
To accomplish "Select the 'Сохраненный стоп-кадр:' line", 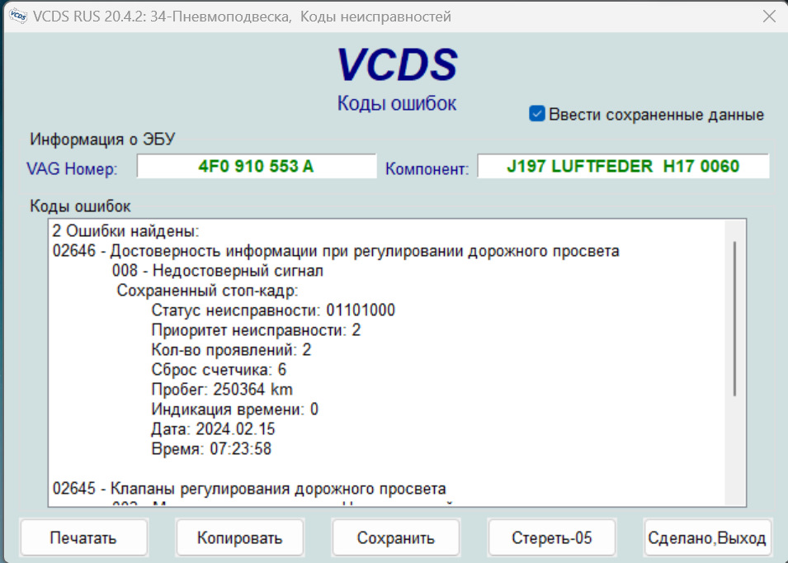I will [x=208, y=291].
